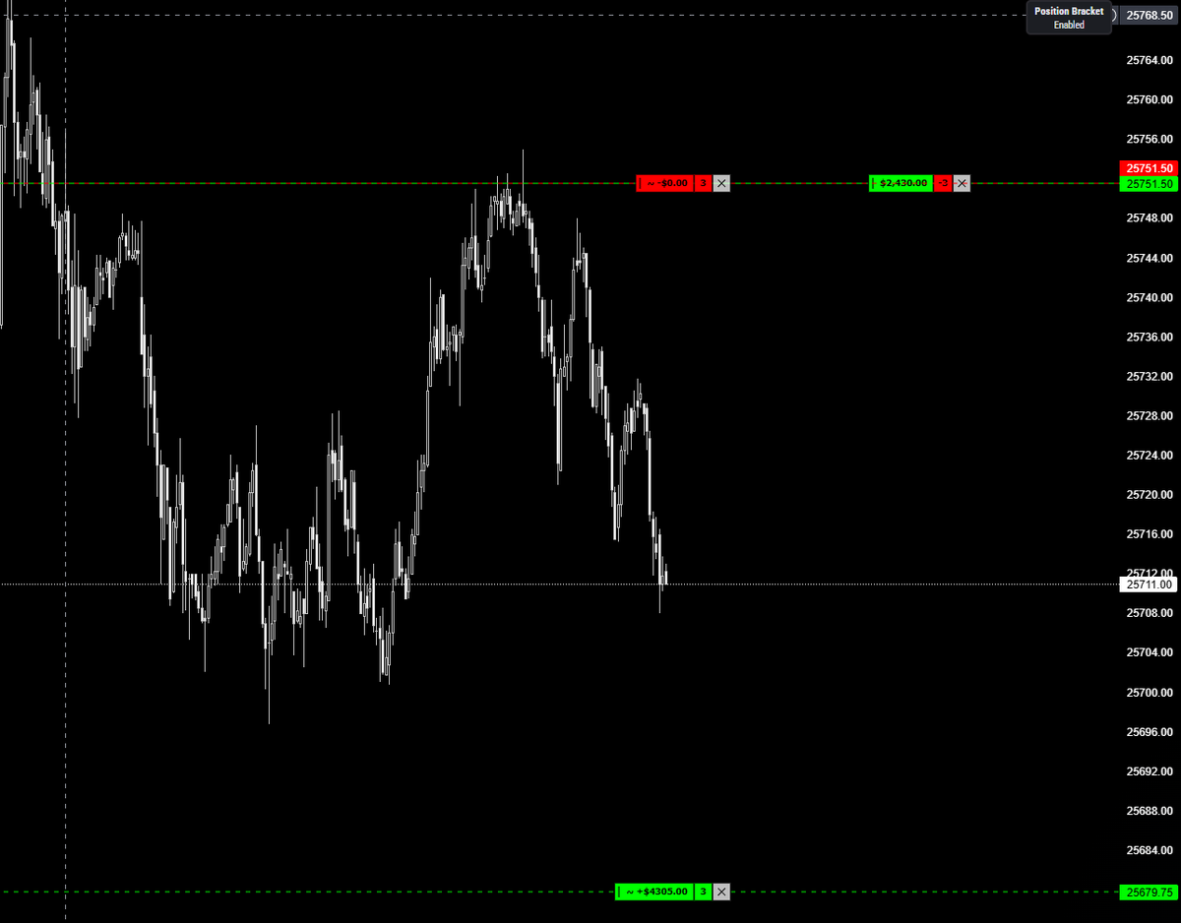Click the Position Bracket Enabled indicator
1181x923 pixels.
pyautogui.click(x=1069, y=18)
